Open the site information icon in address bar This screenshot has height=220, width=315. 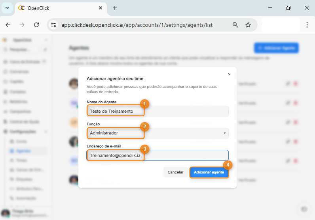tap(54, 25)
